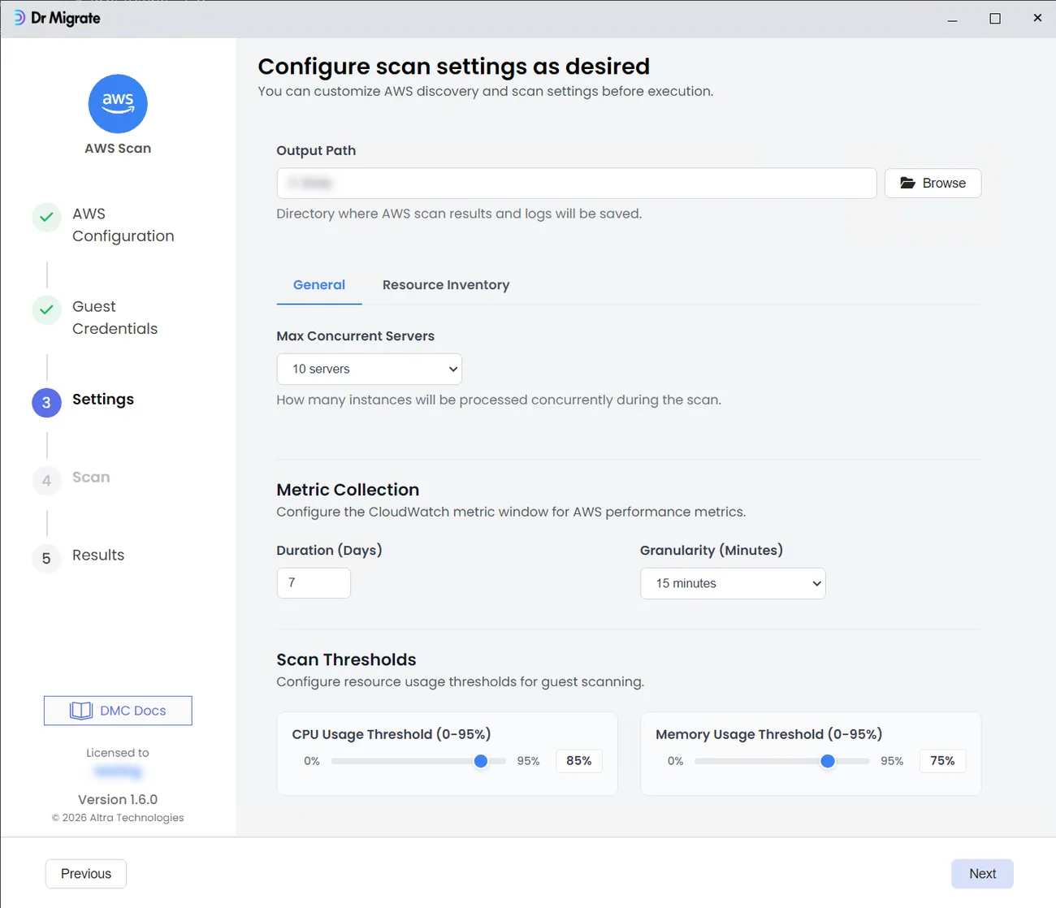Go to the Guest Credentials step

[115, 318]
